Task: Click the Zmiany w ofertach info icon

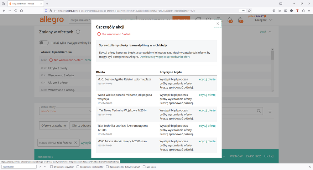Action: pos(78,32)
